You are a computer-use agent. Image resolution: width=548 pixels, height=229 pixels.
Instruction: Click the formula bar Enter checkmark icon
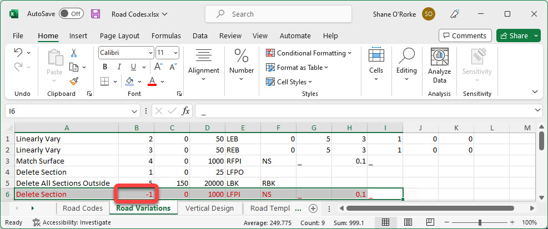(172, 111)
